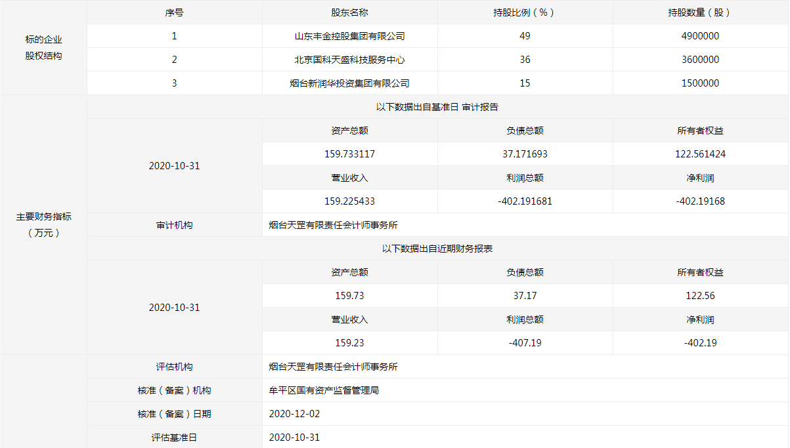Click 所有者权益 label above 122.561424
The width and height of the screenshot is (790, 448).
pyautogui.click(x=701, y=131)
